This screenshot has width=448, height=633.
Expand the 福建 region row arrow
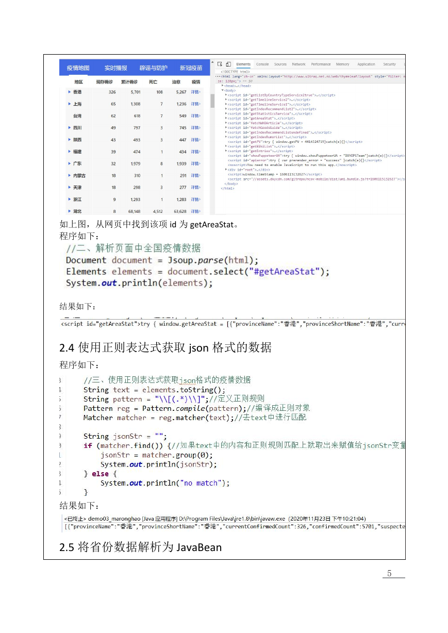click(x=70, y=152)
